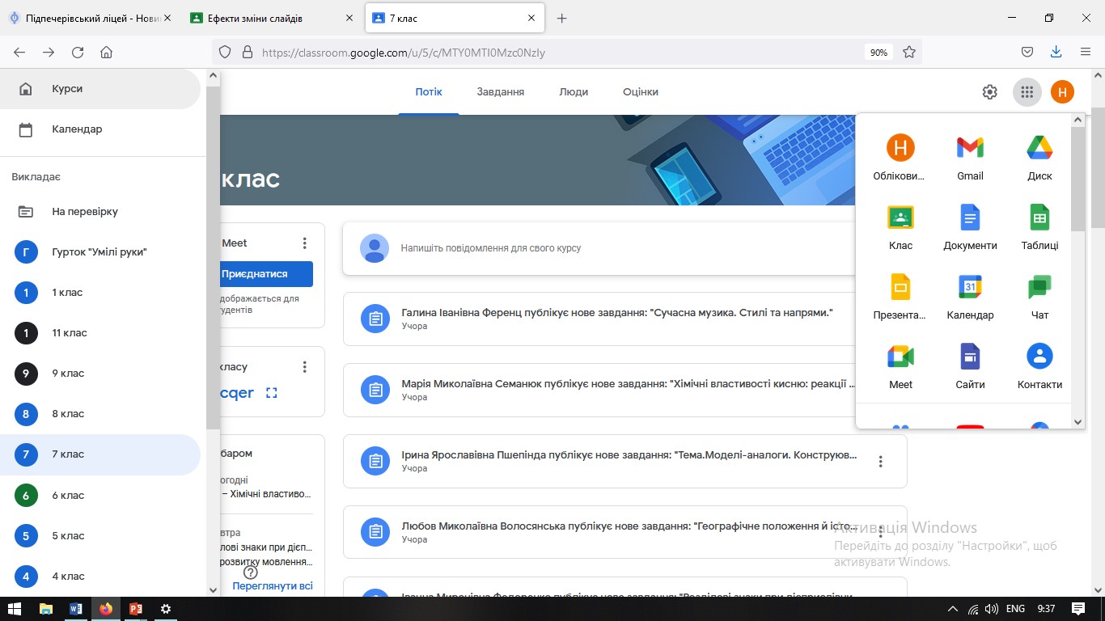This screenshot has width=1105, height=621.
Task: Select 11 клас in sidebar
Action: point(100,333)
